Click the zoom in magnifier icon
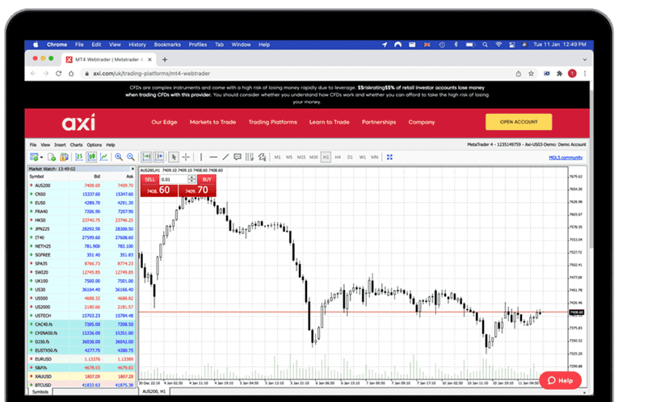Viewport: 660px width, 402px height. (119, 157)
